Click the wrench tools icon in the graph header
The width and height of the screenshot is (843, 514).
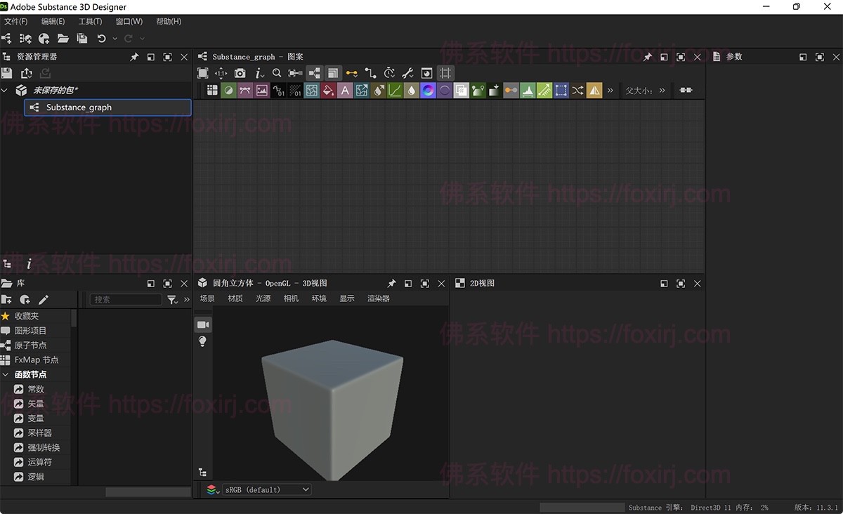tap(408, 72)
